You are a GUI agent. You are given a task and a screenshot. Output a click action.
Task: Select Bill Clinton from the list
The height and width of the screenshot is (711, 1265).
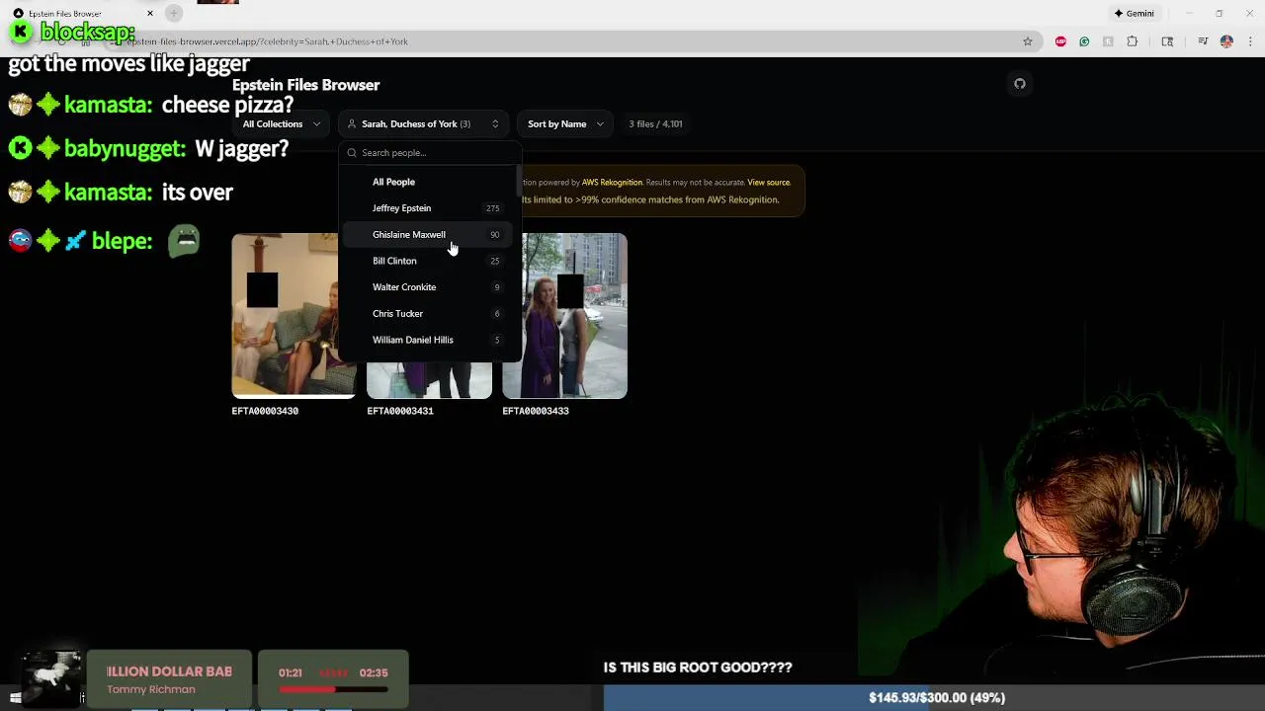point(430,261)
